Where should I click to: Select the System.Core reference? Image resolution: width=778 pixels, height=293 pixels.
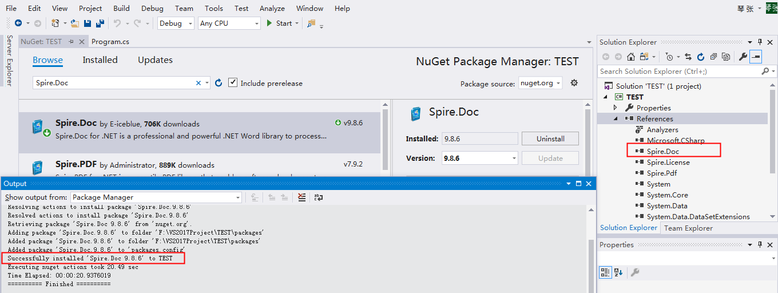[x=667, y=195]
